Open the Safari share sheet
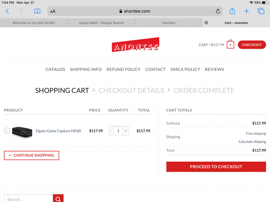 point(232,11)
